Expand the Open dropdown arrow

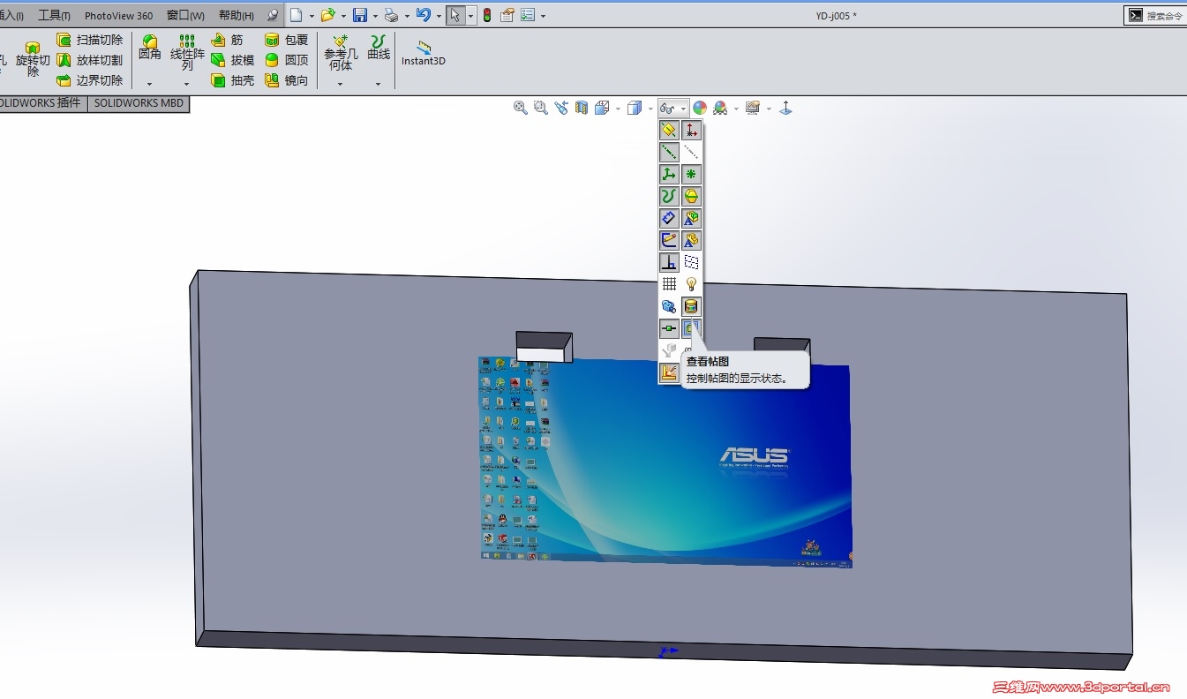343,16
